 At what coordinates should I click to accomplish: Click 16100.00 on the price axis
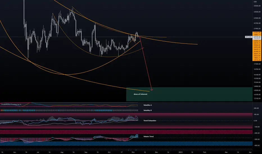[x=257, y=75]
